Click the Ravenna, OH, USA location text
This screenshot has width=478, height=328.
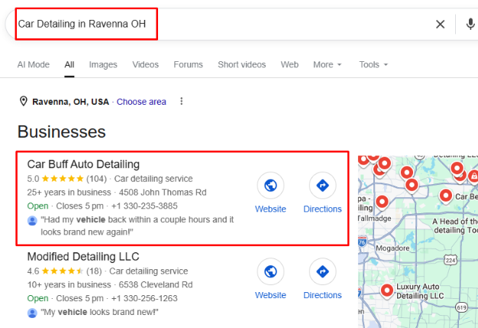71,102
